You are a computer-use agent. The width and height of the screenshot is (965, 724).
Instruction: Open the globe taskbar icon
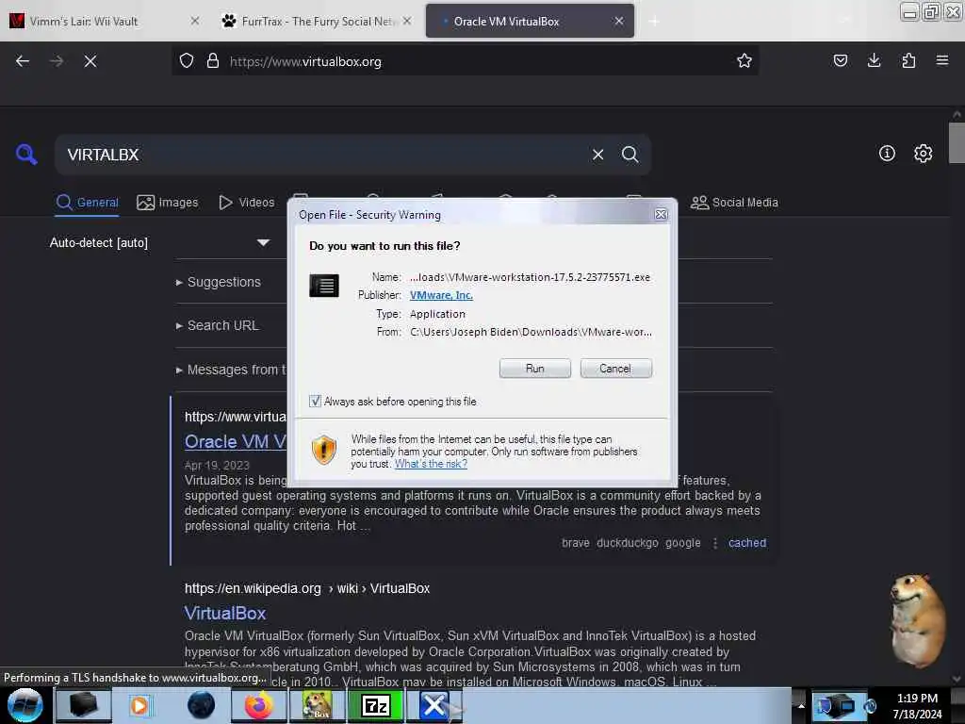point(201,705)
